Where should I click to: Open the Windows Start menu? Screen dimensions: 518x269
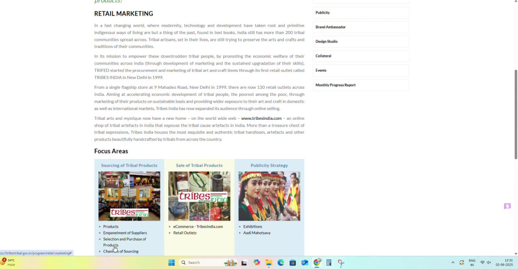coord(171,262)
